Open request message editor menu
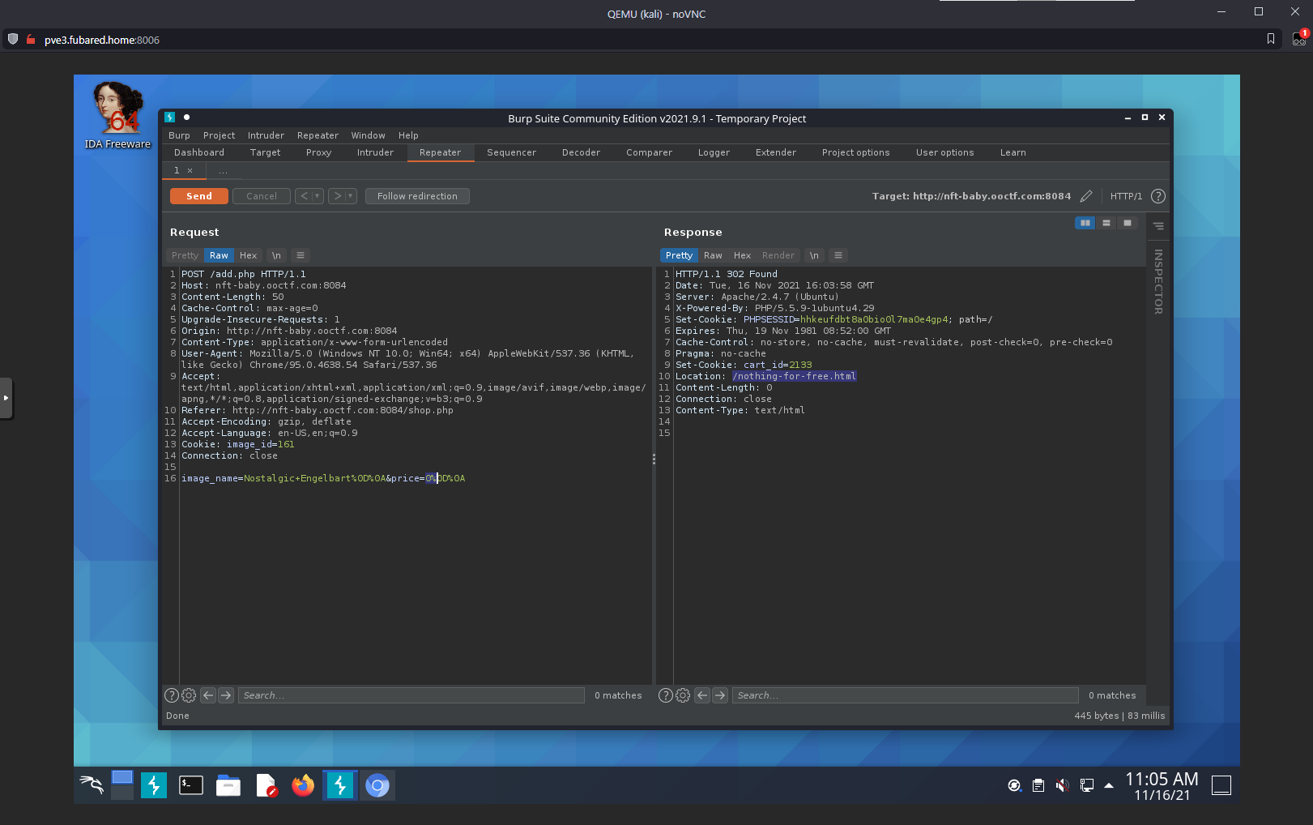Viewport: 1313px width, 825px height. tap(301, 255)
